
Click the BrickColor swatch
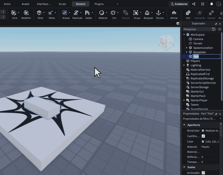[203, 131]
